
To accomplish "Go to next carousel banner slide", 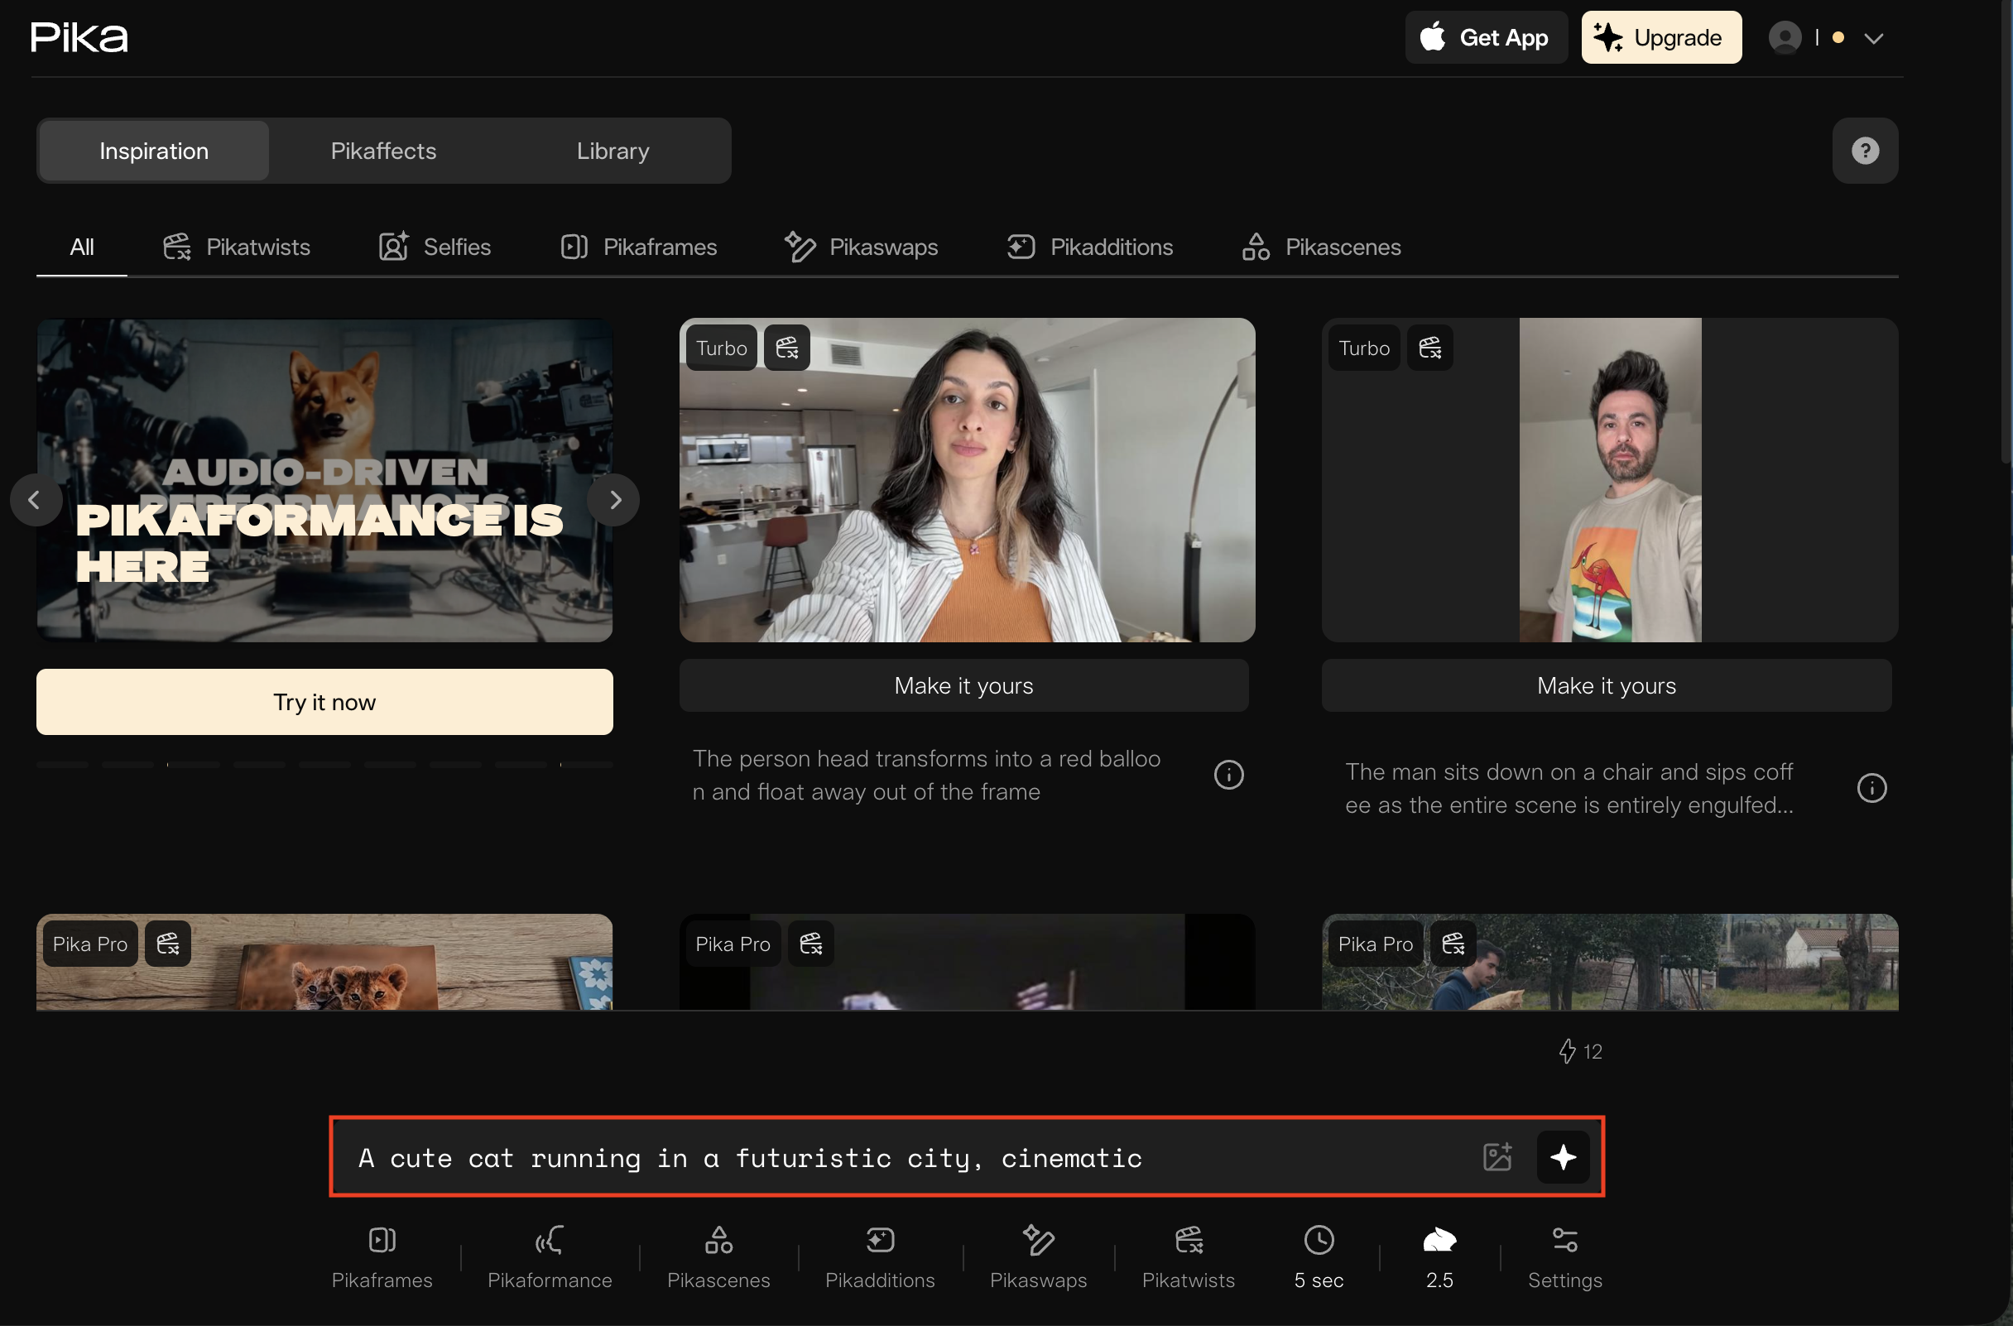I will pos(615,501).
